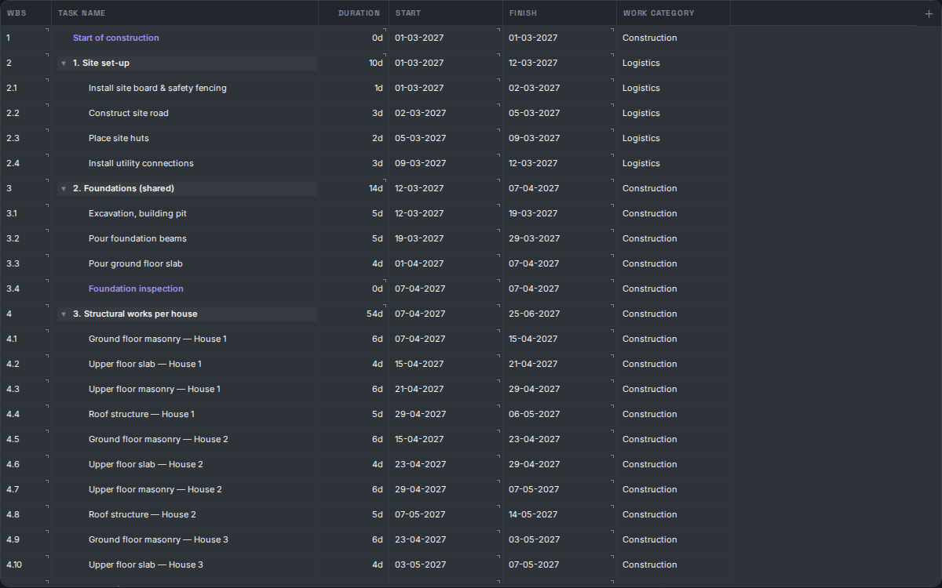Collapse the "2. Foundations (shared)" group
This screenshot has width=942, height=588.
coord(64,188)
